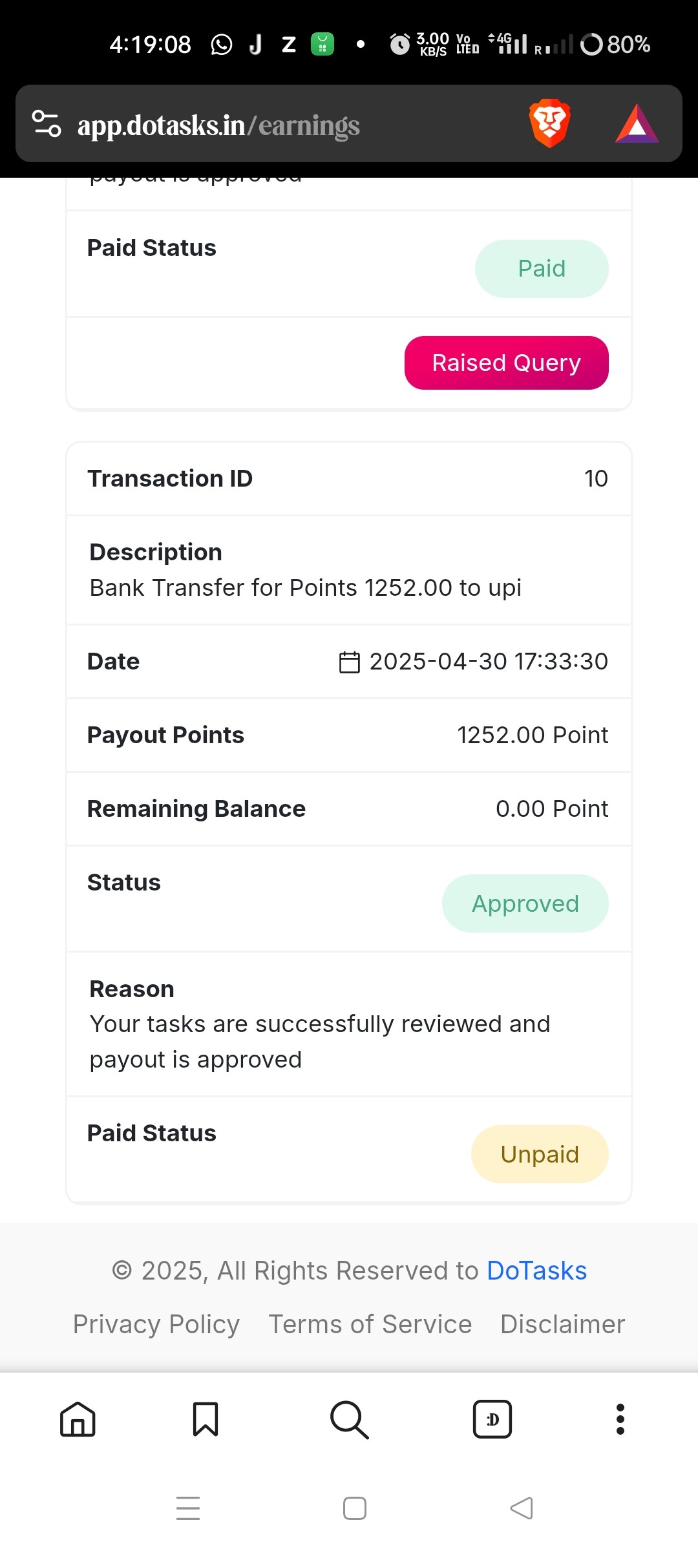
Task: Tap the Brave Shields lion icon
Action: tap(549, 123)
